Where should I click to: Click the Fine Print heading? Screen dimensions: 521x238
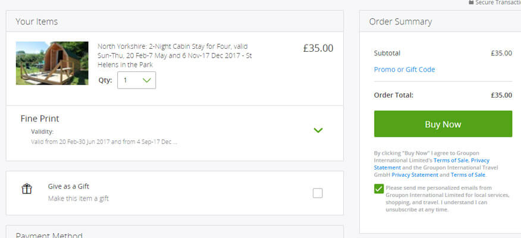[x=40, y=118]
